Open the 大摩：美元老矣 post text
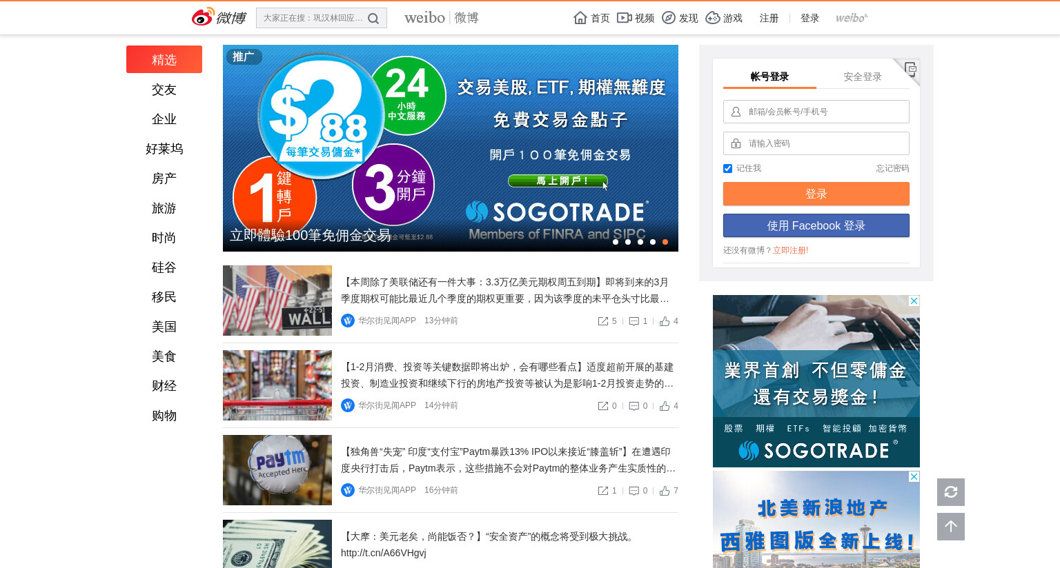1060x568 pixels. 488,536
